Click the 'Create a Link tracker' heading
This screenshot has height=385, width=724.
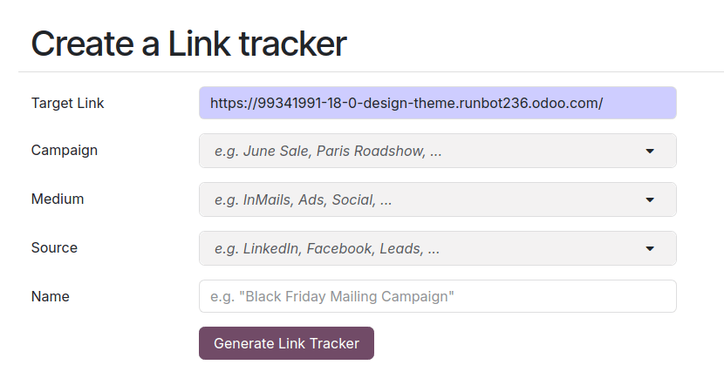point(188,44)
